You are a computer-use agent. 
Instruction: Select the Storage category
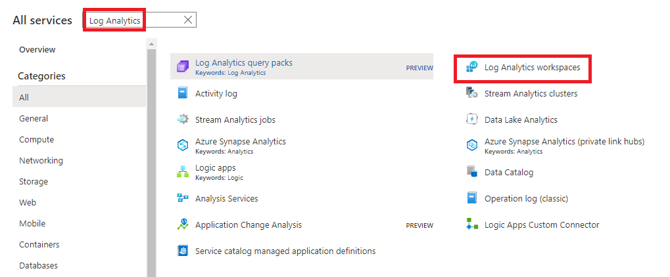tap(34, 181)
